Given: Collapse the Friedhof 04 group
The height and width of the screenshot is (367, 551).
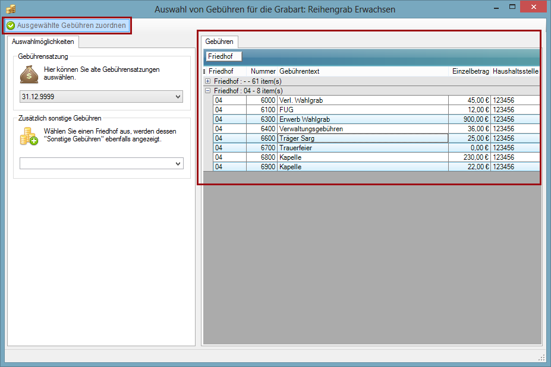Looking at the screenshot, I should tap(207, 91).
